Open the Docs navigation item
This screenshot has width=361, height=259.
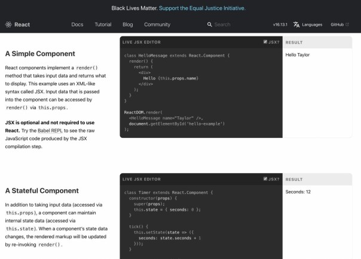tap(77, 24)
